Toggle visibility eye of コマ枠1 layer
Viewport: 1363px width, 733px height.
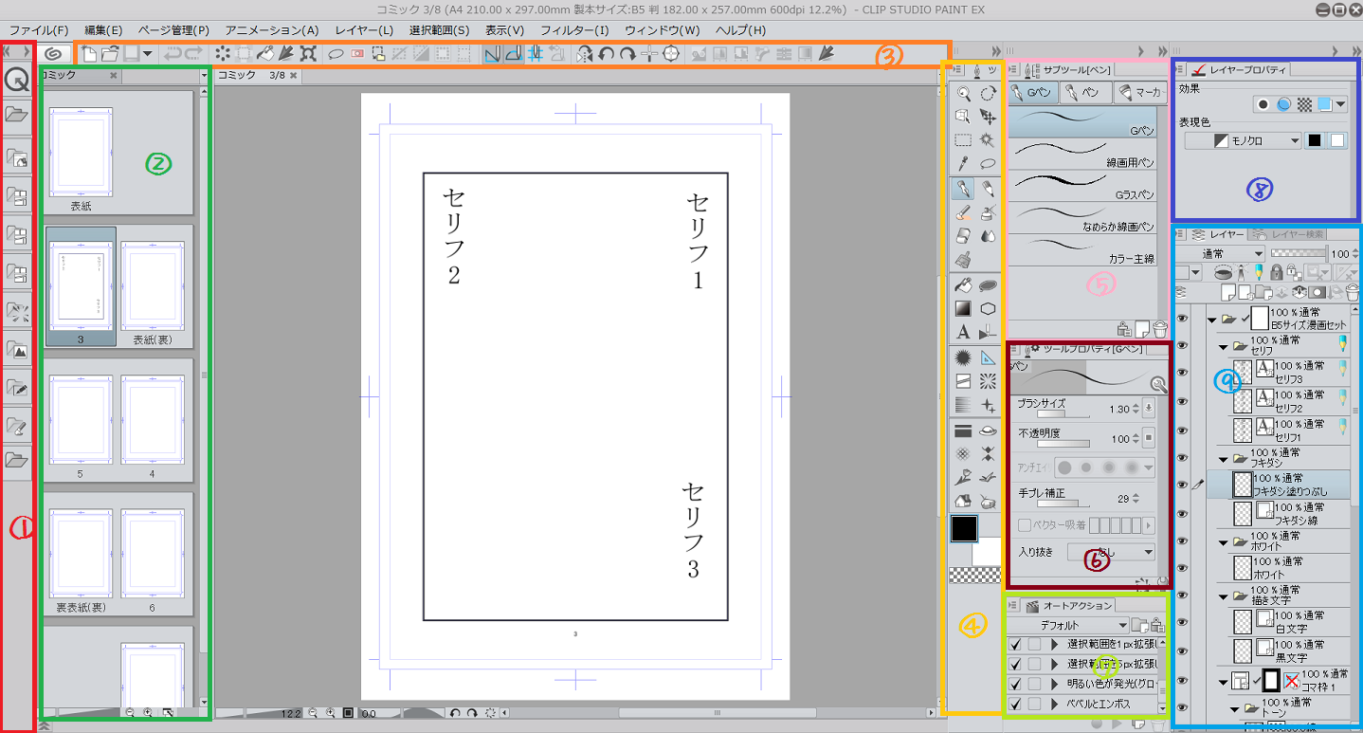click(1181, 680)
